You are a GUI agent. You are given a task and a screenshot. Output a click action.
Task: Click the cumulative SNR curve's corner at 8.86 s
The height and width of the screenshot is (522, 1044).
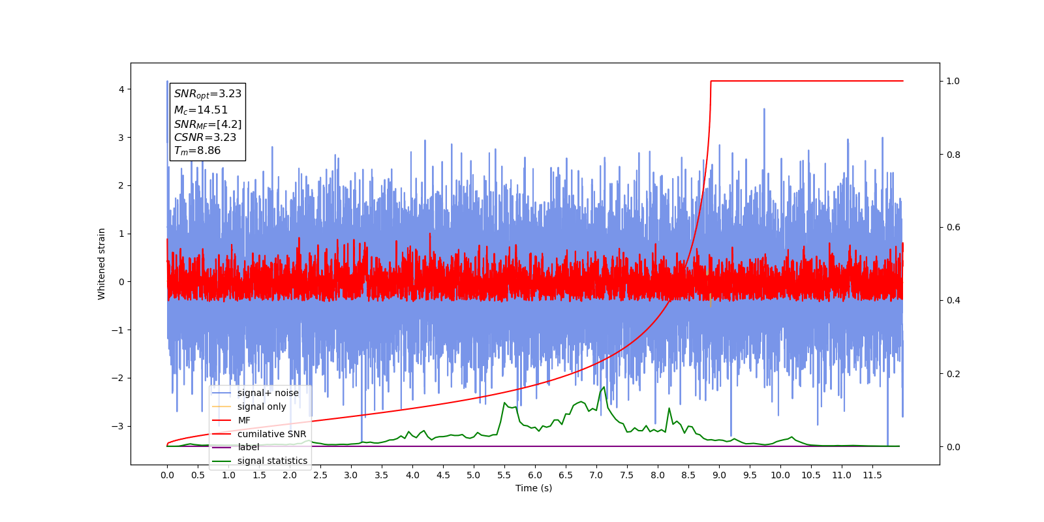point(711,81)
